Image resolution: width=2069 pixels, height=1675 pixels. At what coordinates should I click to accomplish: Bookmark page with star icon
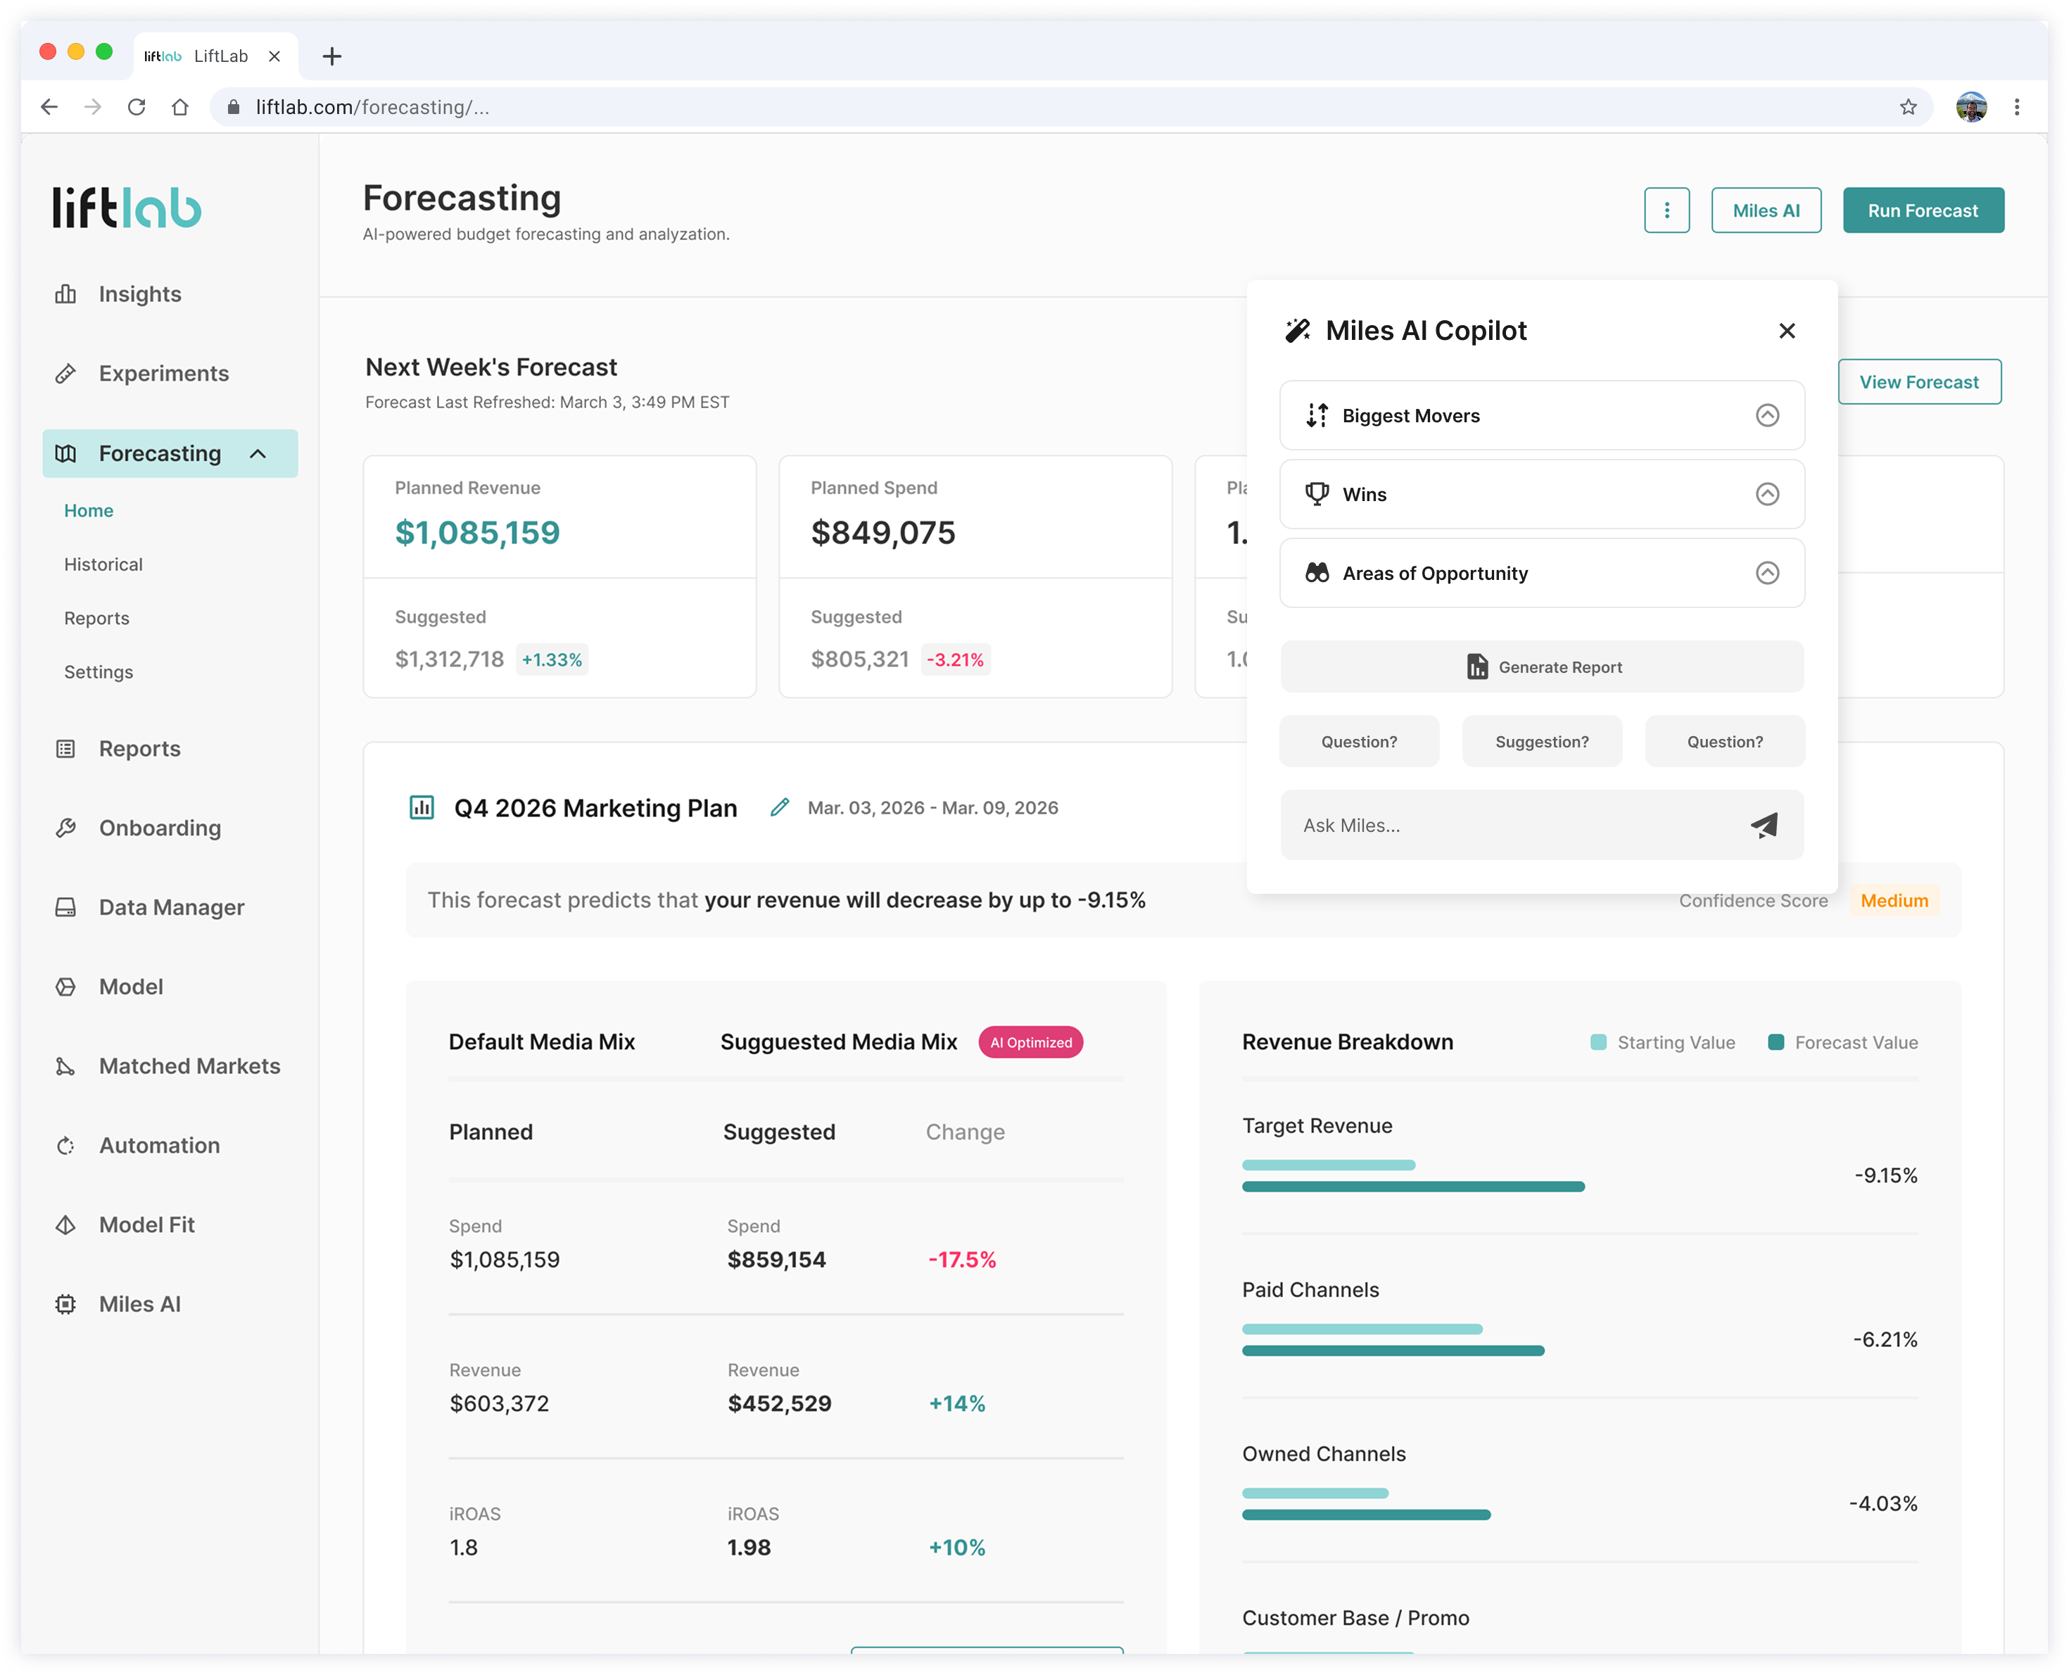pyautogui.click(x=1907, y=107)
